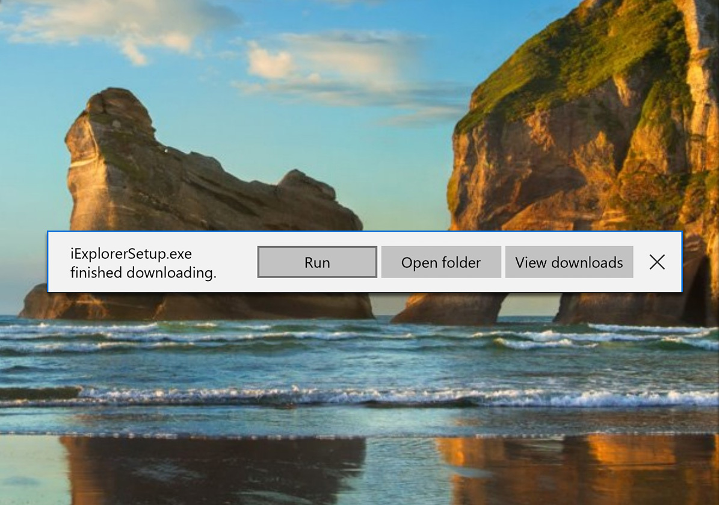The height and width of the screenshot is (505, 719).
Task: Dismiss the download notification bar
Action: [656, 262]
